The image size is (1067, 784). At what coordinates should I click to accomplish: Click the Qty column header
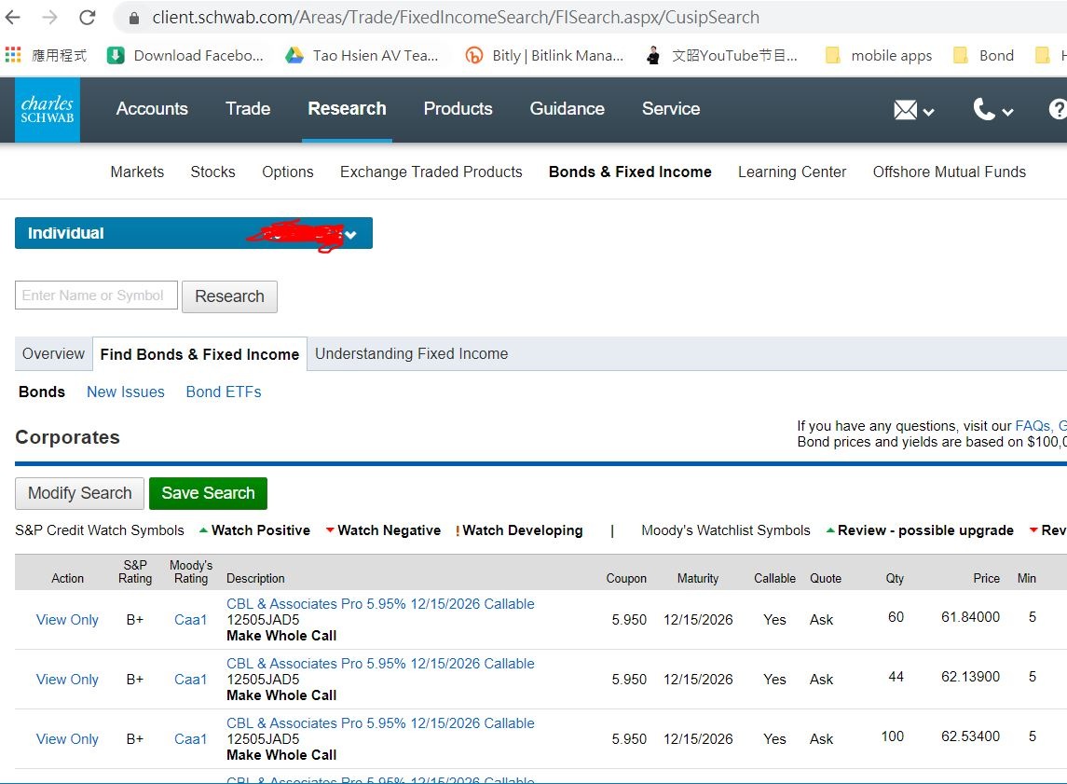click(895, 579)
